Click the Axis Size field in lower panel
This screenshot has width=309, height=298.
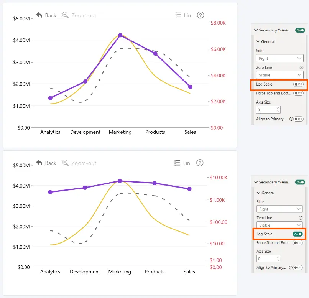coord(268,258)
